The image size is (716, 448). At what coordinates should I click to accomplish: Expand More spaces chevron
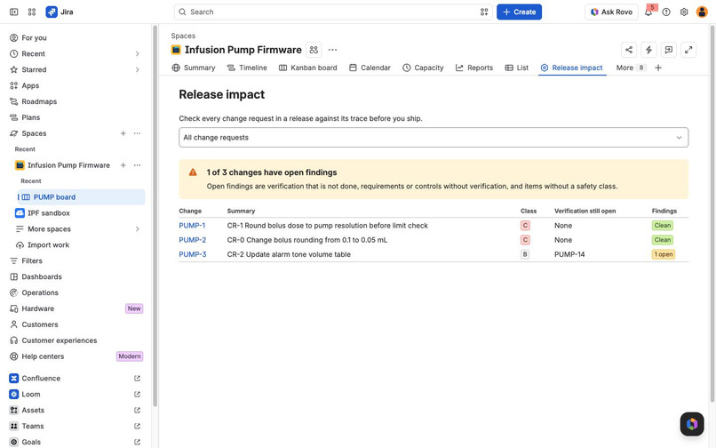[x=137, y=229]
